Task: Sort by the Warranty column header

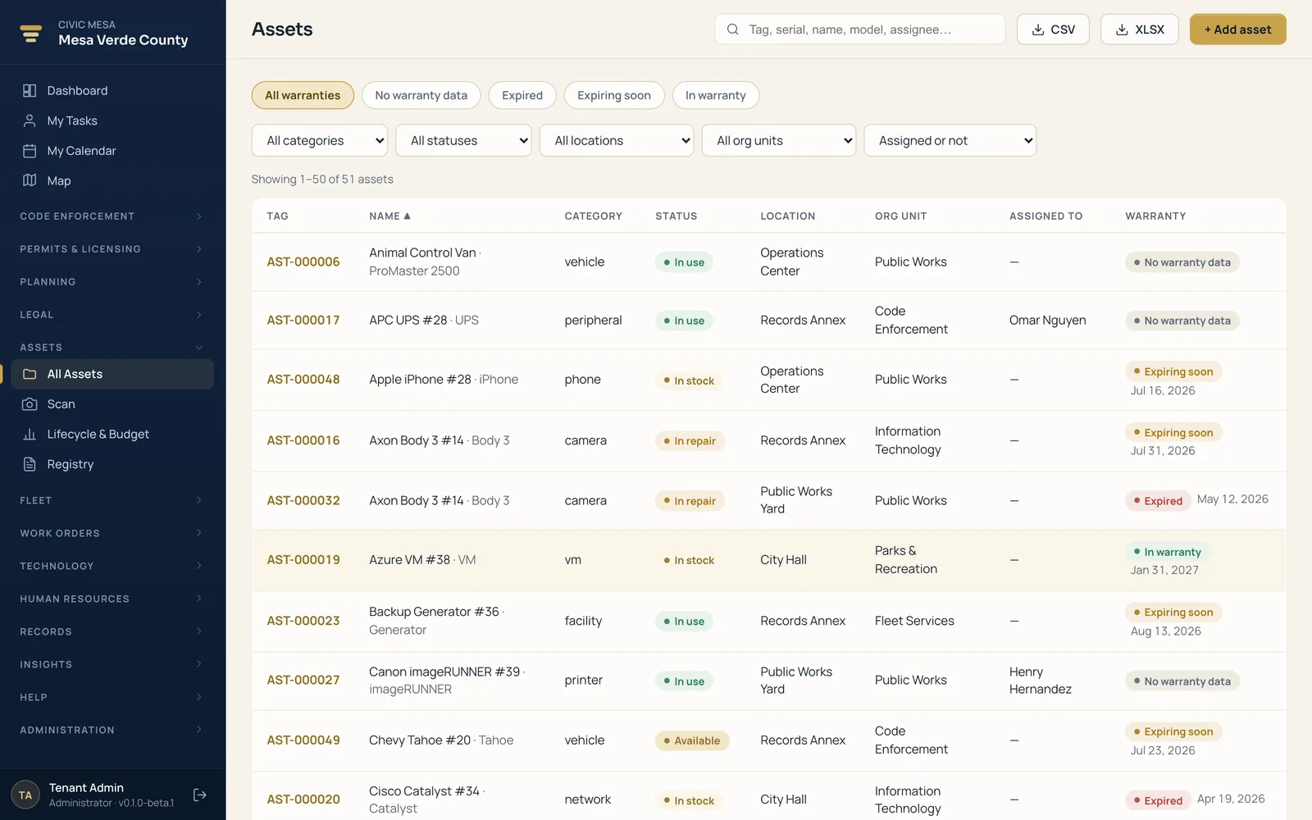Action: coord(1155,216)
